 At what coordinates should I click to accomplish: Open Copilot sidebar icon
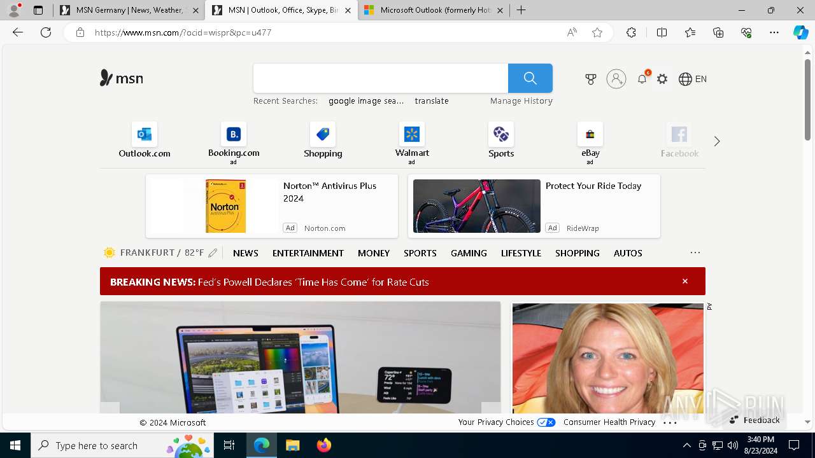click(800, 32)
